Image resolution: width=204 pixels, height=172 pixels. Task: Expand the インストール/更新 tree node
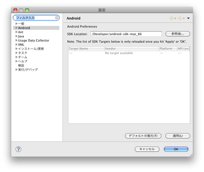pos(17,49)
